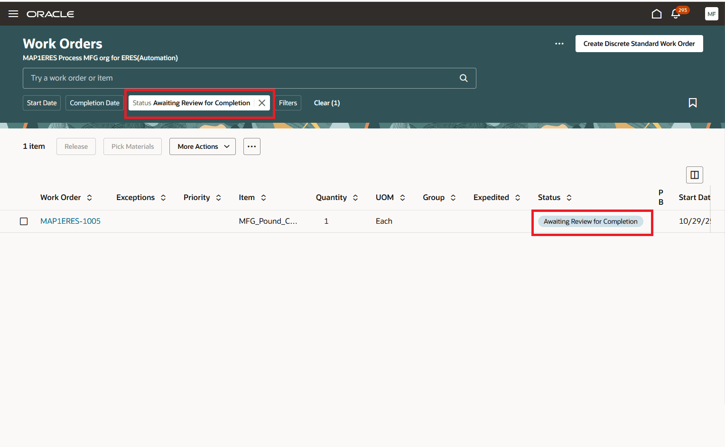
Task: Click the MAP1ERES organization subtitle
Action: pyautogui.click(x=101, y=58)
